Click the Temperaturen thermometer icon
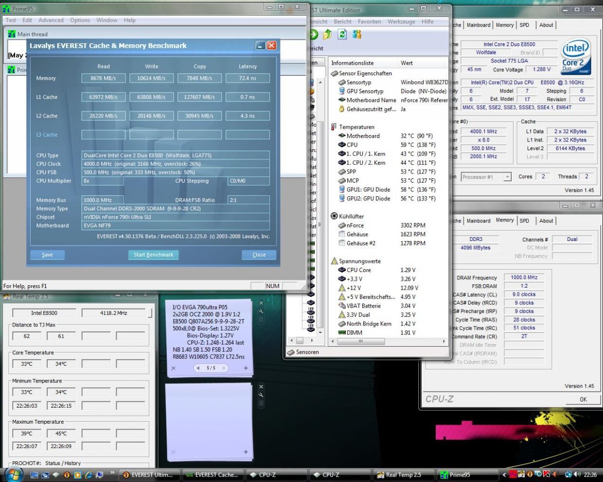This screenshot has width=603, height=482. pyautogui.click(x=334, y=127)
